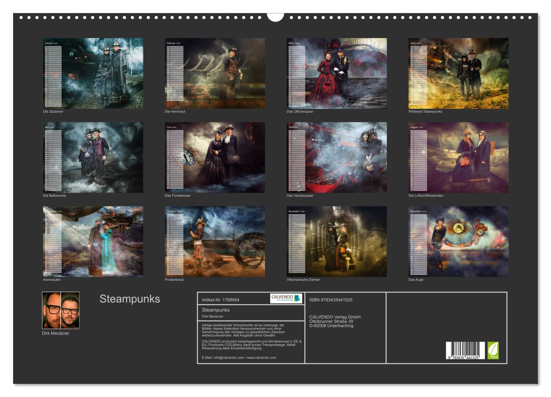The image size is (551, 397).
Task: Select the Aeronauten September thumbnail
Action: pos(93,241)
